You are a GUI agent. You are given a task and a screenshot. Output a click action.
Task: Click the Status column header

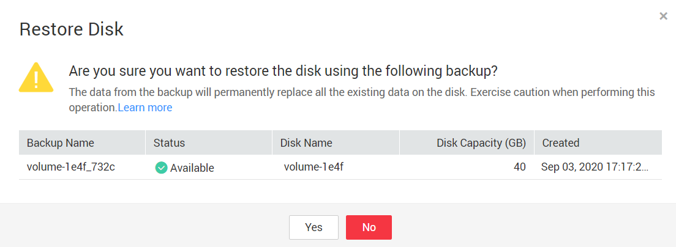[169, 142]
